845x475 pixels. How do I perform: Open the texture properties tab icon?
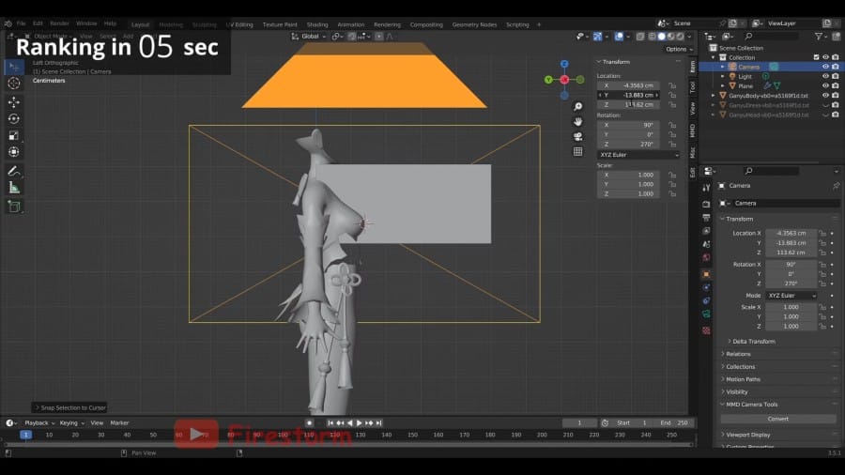coord(706,330)
